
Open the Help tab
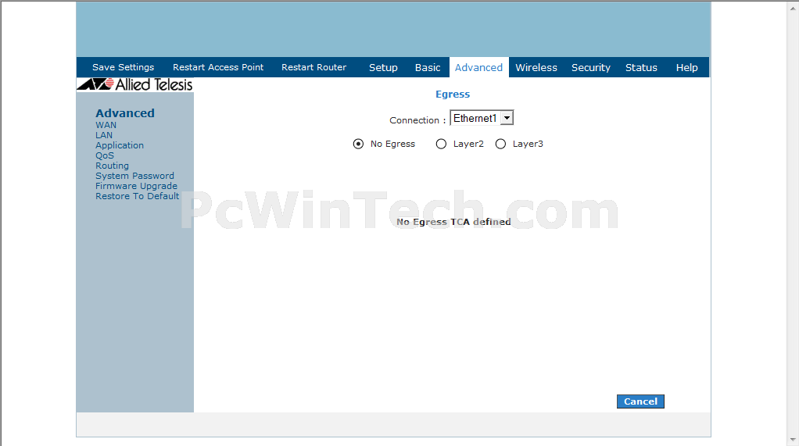click(687, 67)
